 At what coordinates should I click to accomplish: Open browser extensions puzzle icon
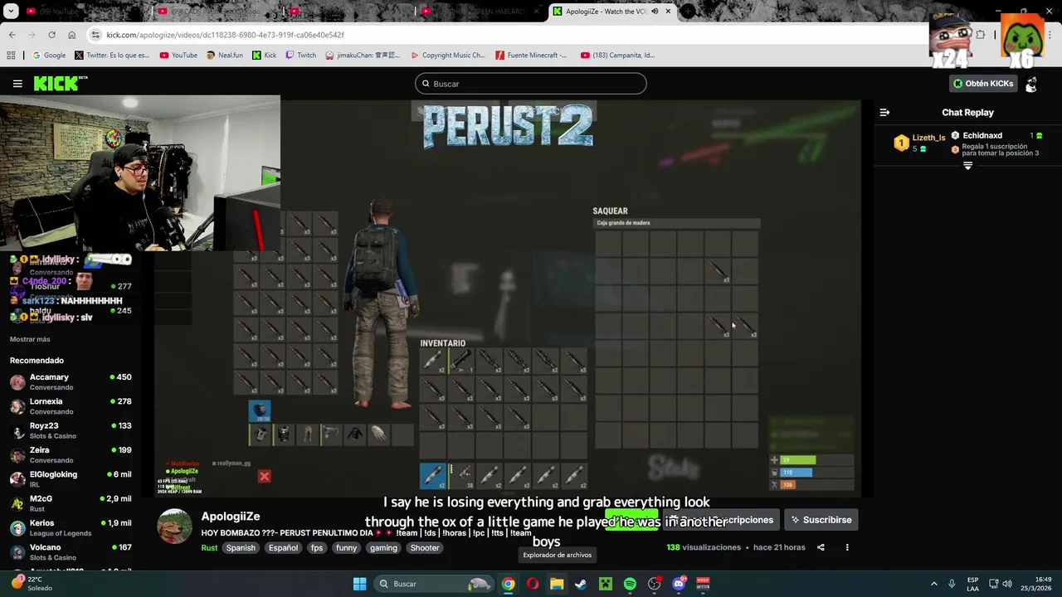click(x=981, y=35)
